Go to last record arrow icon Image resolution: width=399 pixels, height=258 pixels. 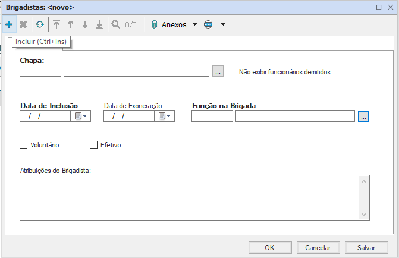click(x=99, y=25)
